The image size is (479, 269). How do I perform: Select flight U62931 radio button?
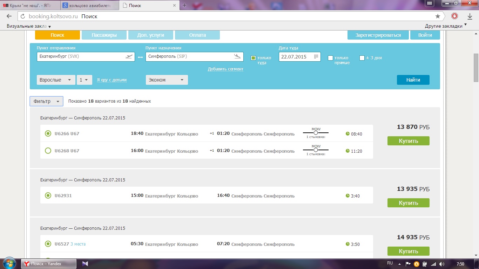48,195
